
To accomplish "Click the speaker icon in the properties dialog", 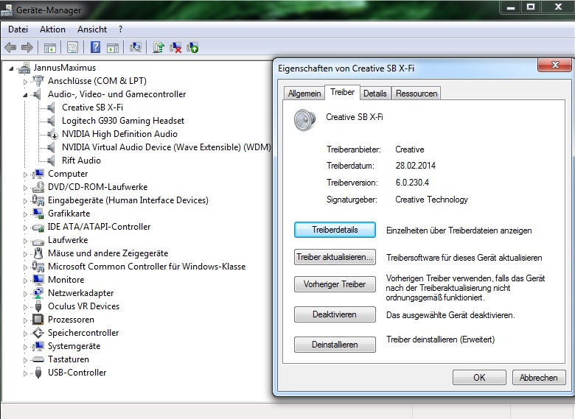I will click(304, 120).
